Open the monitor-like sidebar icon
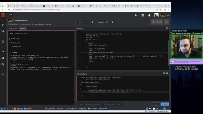The width and height of the screenshot is (203, 114). click(x=3, y=58)
